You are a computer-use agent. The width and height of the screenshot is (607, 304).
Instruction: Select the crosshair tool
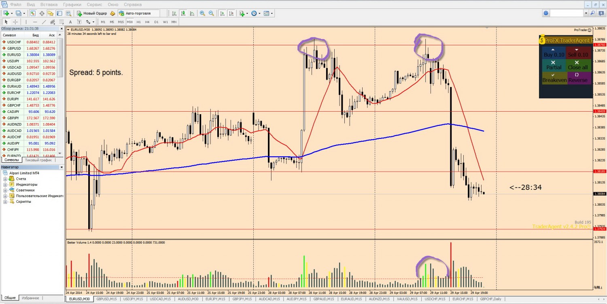click(x=15, y=22)
